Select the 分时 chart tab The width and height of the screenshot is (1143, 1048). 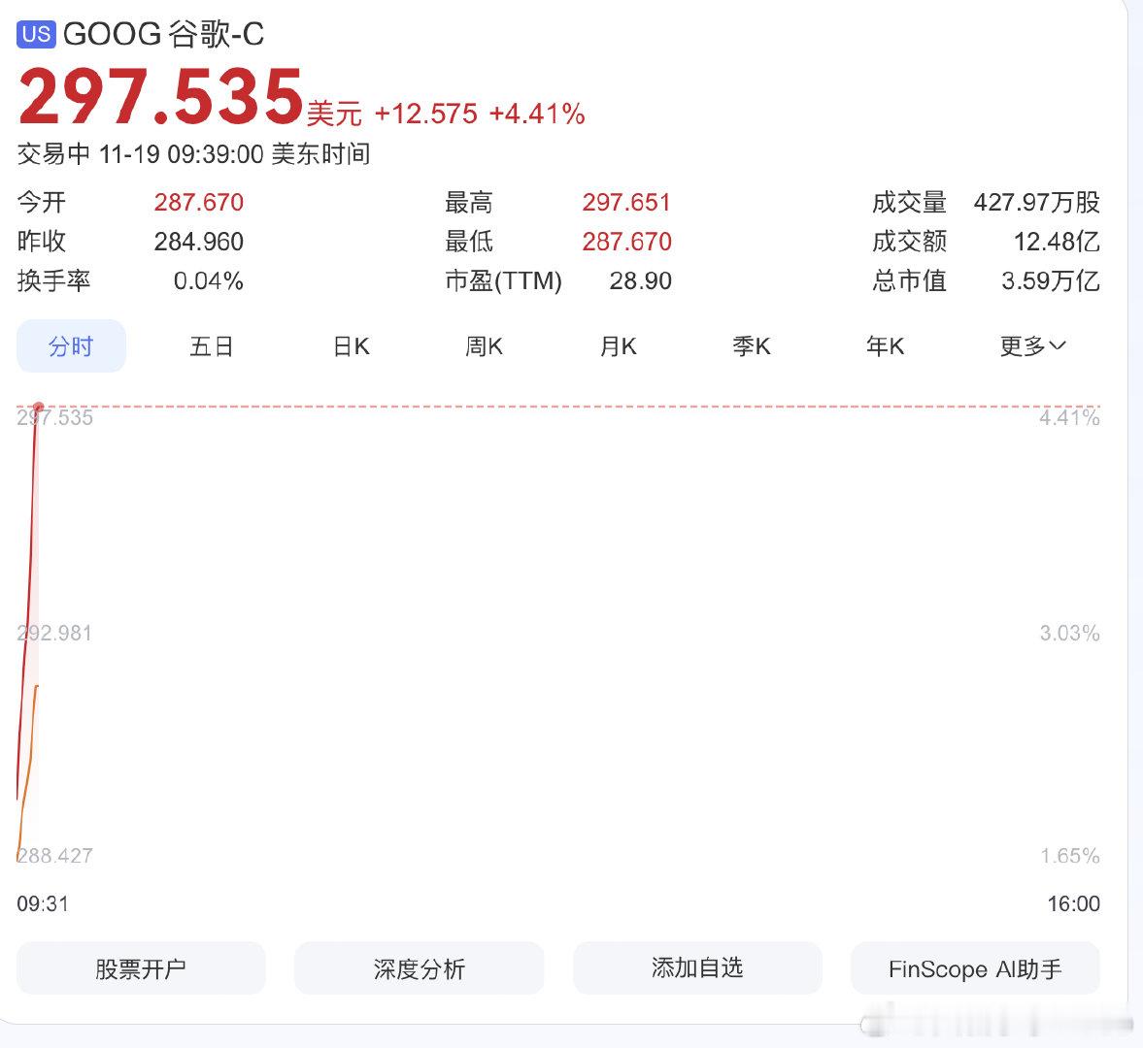pyautogui.click(x=71, y=345)
